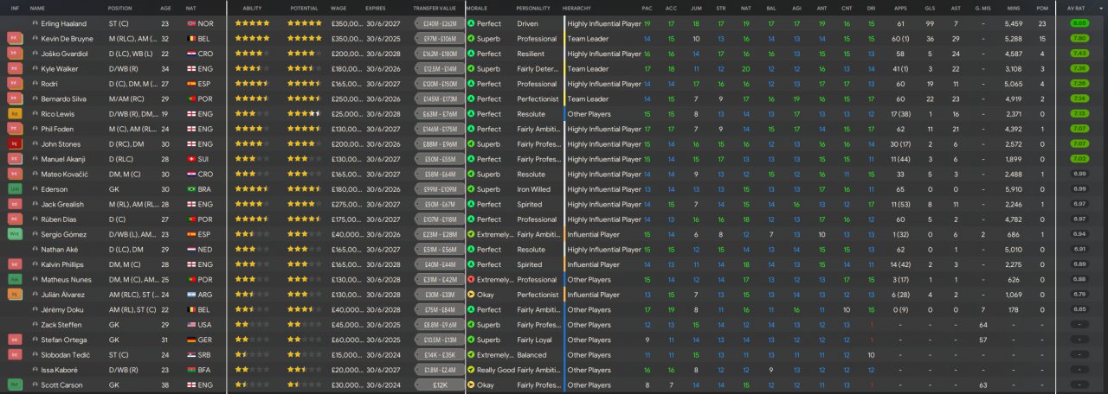Click Sergio Gómez's Influential Player hierarchy cell

click(x=593, y=235)
